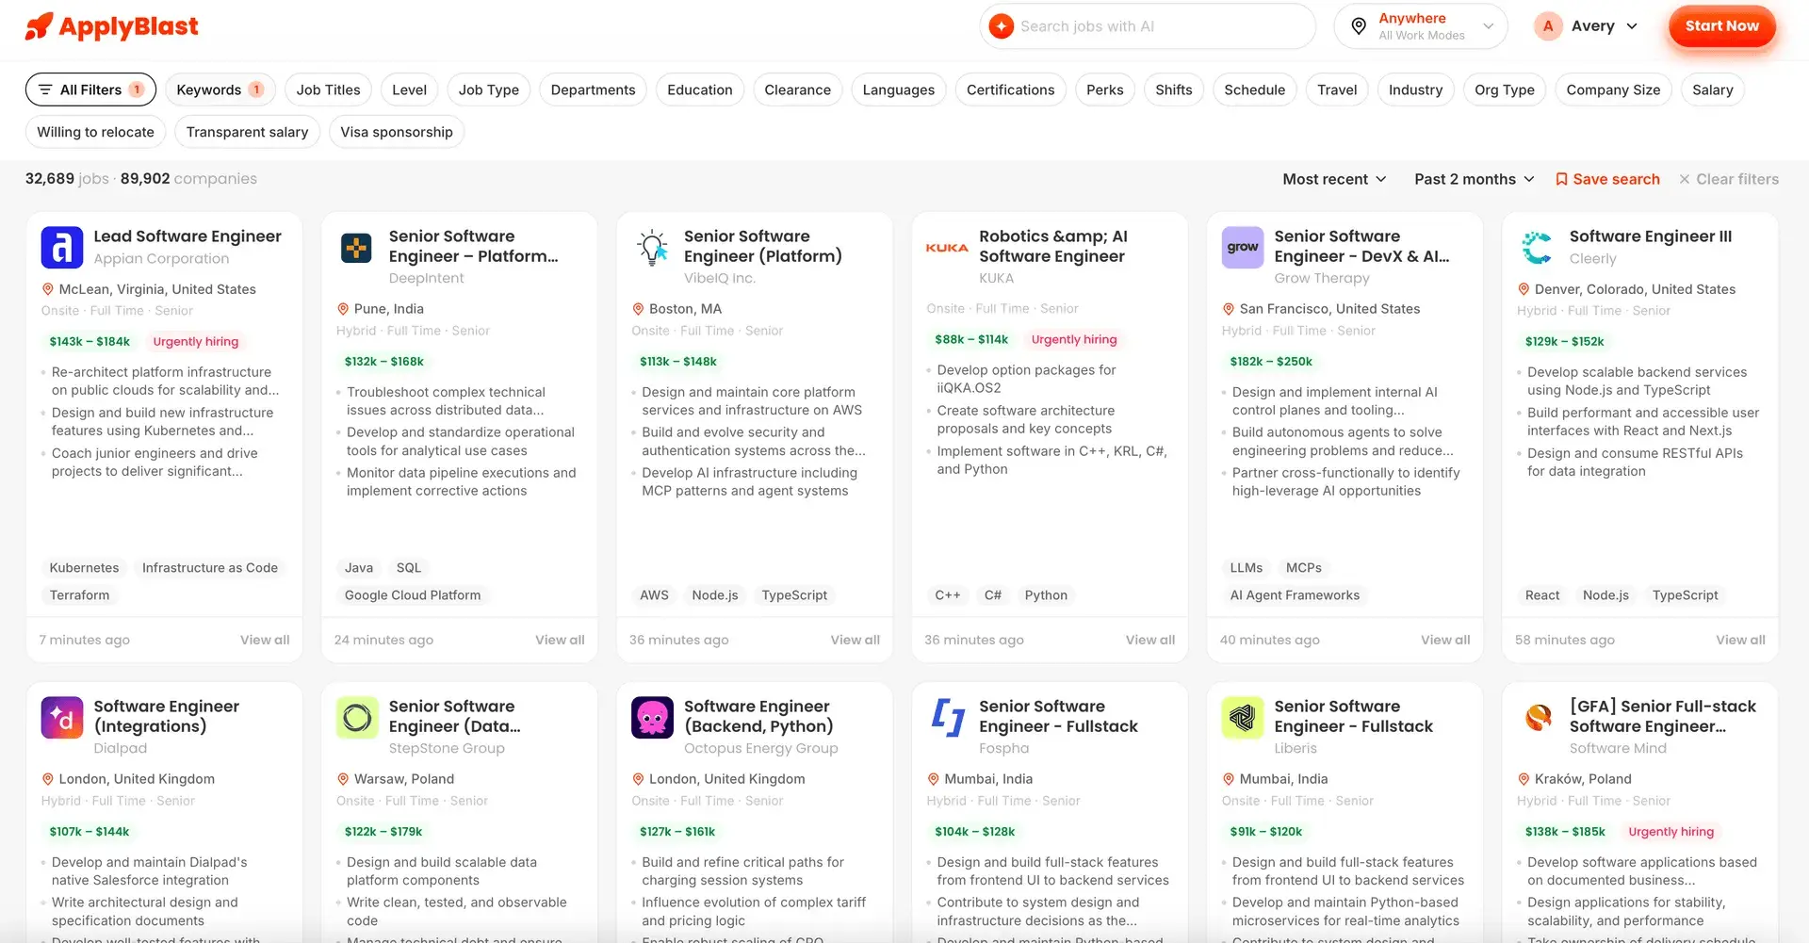The image size is (1809, 943).
Task: Select the Industry filter
Action: (x=1415, y=89)
